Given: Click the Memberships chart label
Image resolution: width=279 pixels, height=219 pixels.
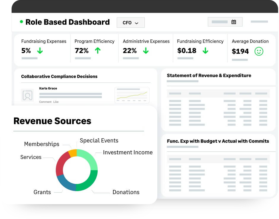Looking at the screenshot, I should 42,144.
